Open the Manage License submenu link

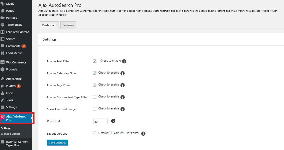point(11,134)
